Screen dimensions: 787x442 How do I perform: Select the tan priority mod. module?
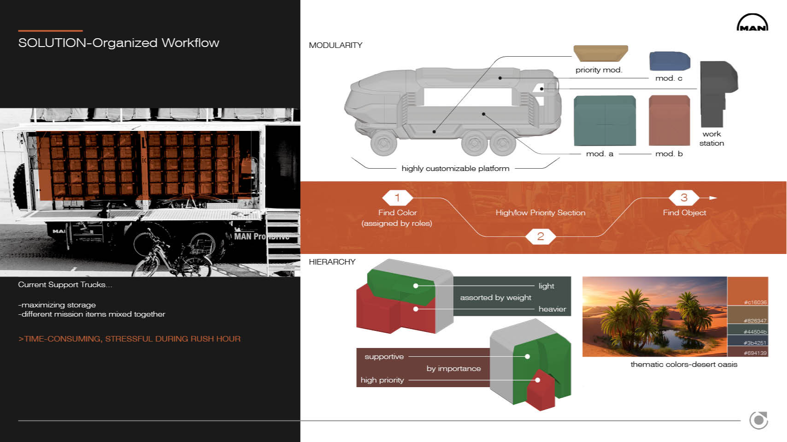coord(600,53)
